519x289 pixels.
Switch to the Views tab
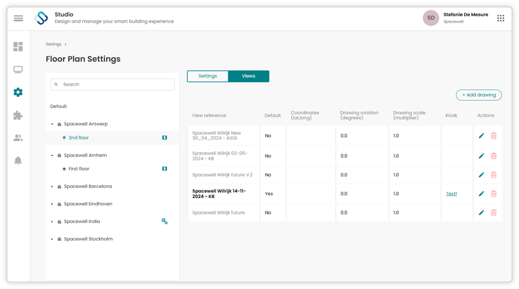pyautogui.click(x=248, y=76)
